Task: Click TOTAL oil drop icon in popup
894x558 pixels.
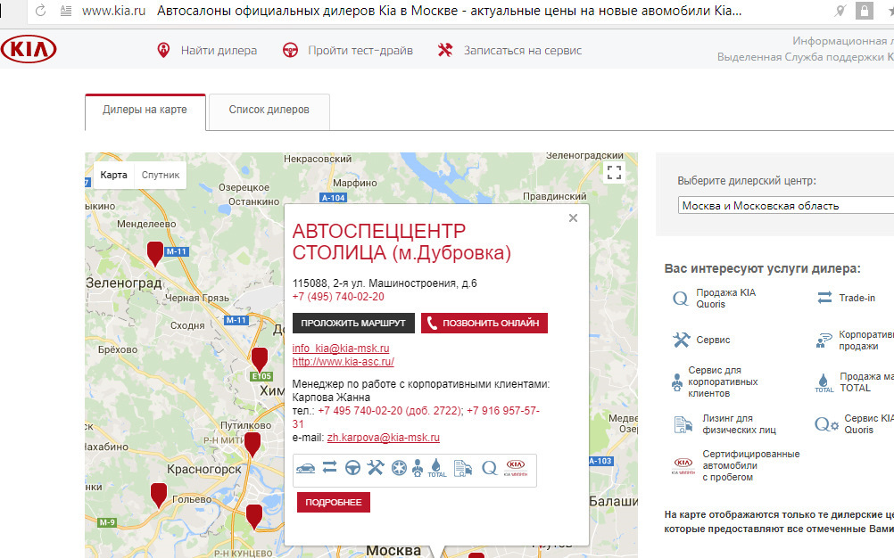Action: (x=436, y=468)
